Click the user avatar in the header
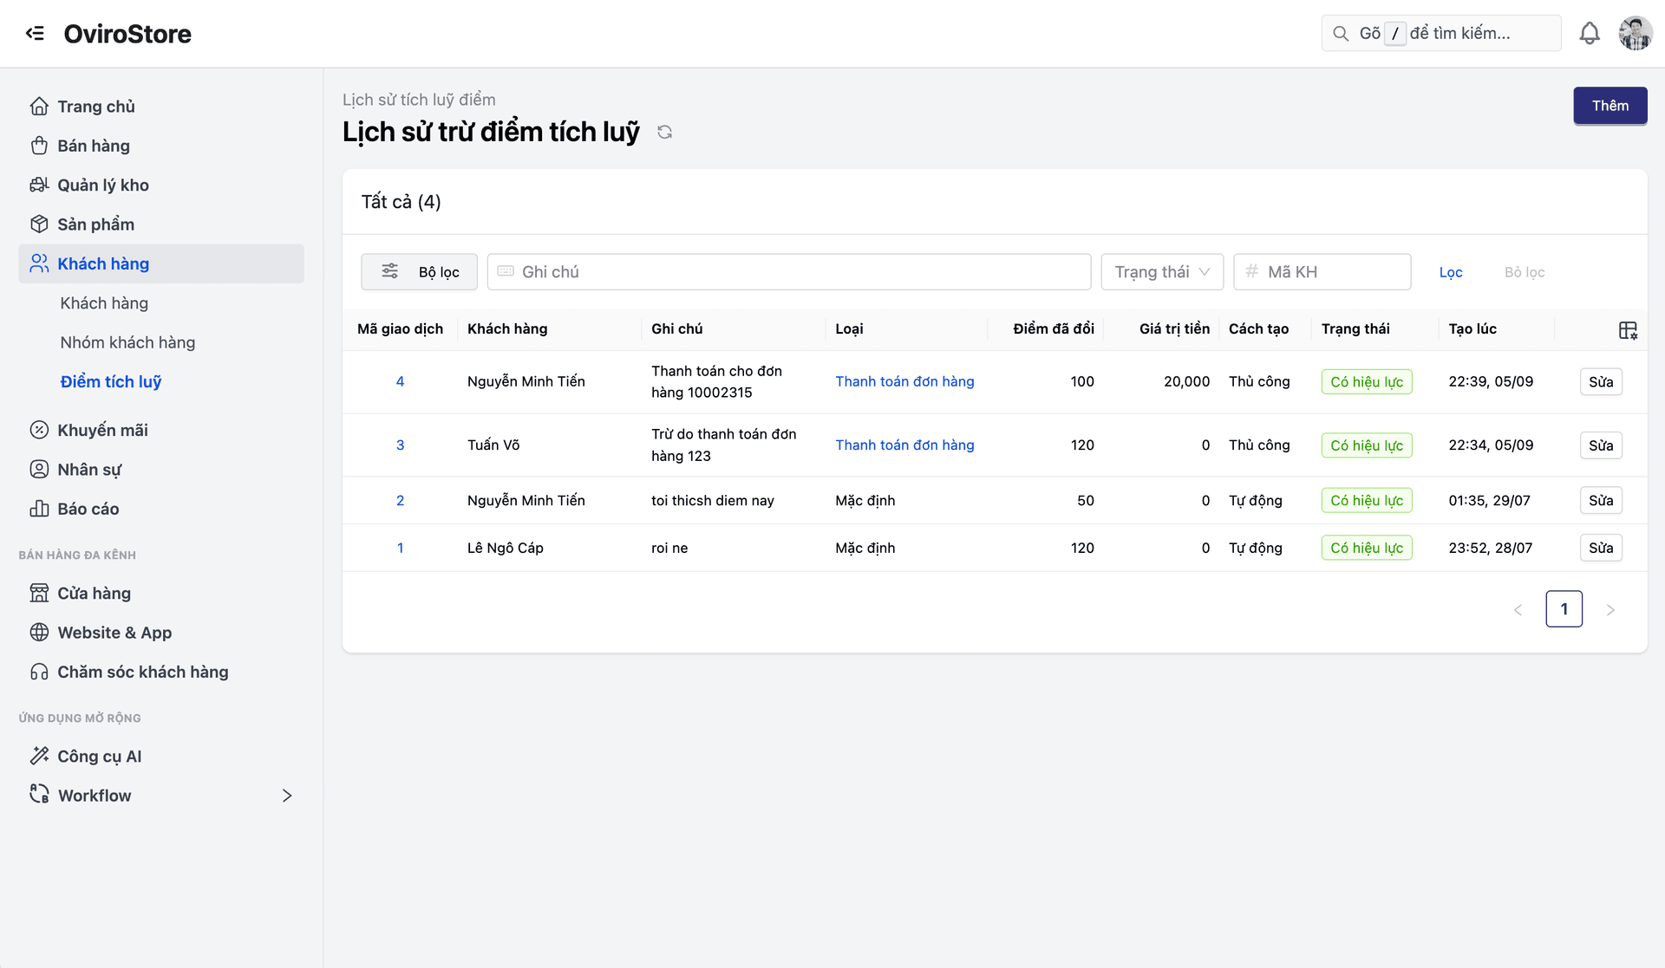This screenshot has width=1665, height=968. coord(1635,33)
